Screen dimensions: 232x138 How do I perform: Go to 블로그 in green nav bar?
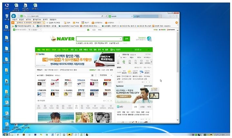(x=48, y=50)
